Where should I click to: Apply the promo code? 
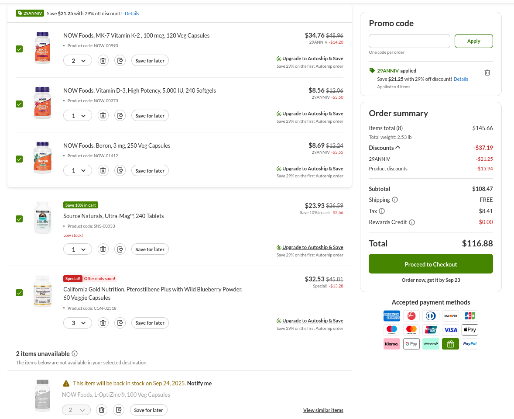pyautogui.click(x=473, y=41)
